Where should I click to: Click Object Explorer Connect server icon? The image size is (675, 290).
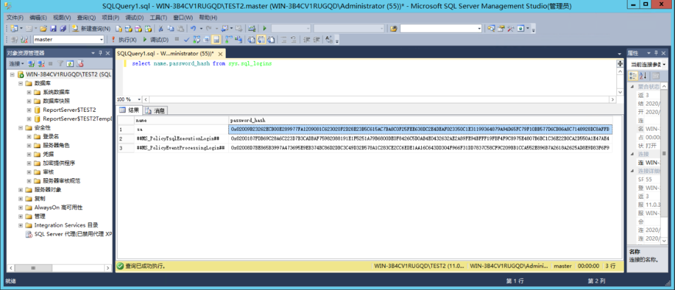tap(31, 64)
